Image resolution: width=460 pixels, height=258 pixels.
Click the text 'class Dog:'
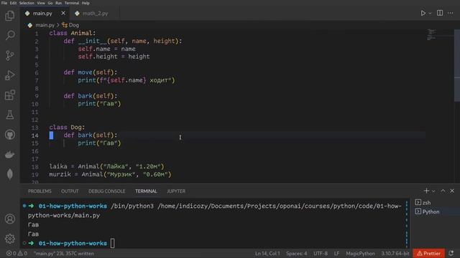(67, 128)
